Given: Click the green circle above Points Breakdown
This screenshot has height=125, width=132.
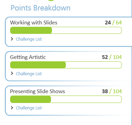Looking at the screenshot, I should (51, 0).
